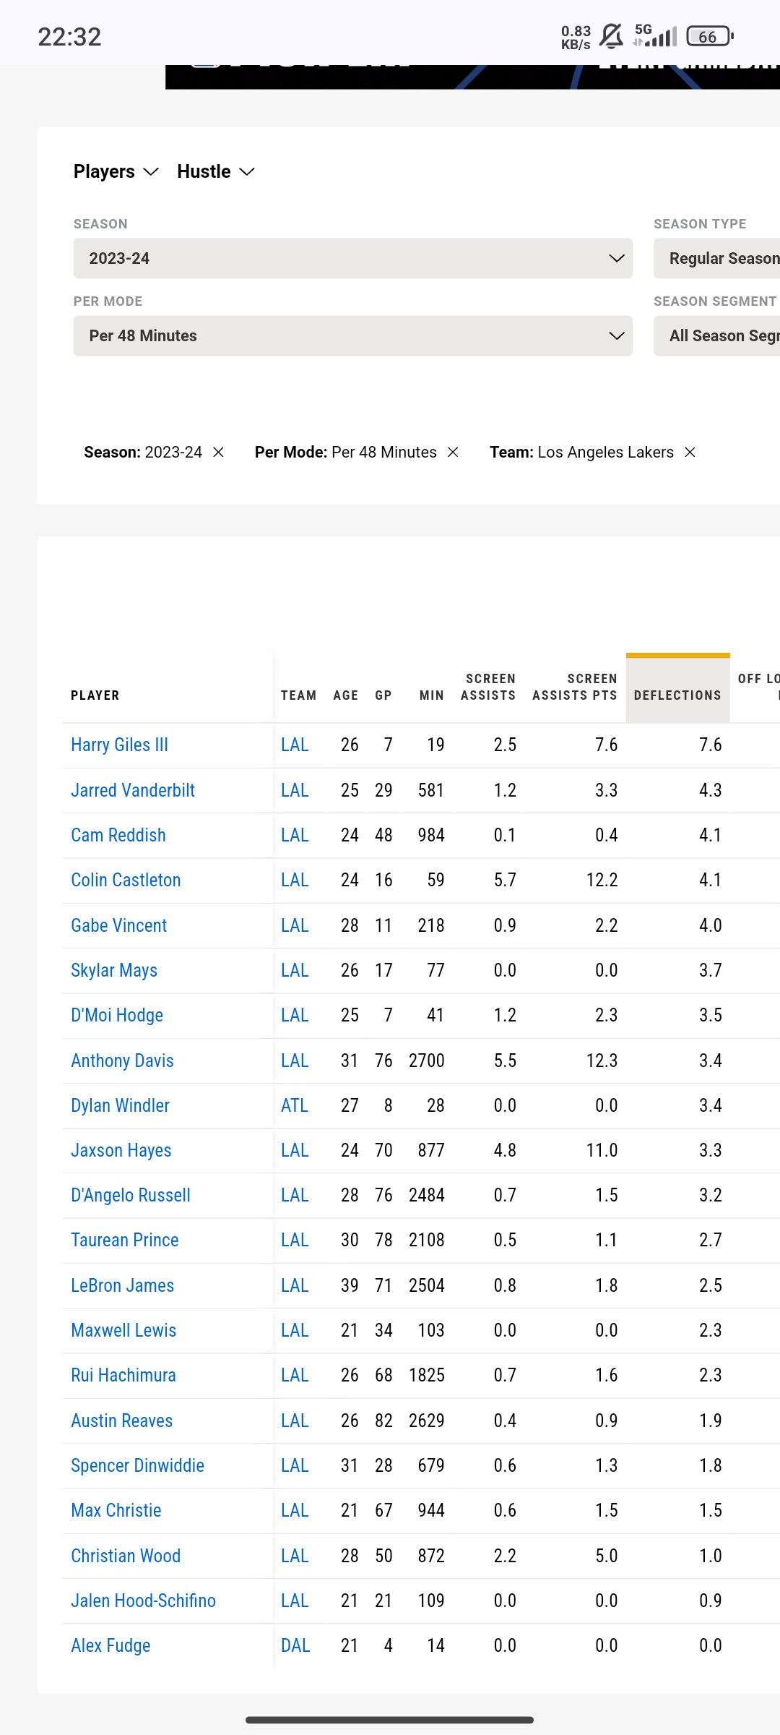Open Skylar Mays player page
The image size is (780, 1735).
click(x=114, y=970)
